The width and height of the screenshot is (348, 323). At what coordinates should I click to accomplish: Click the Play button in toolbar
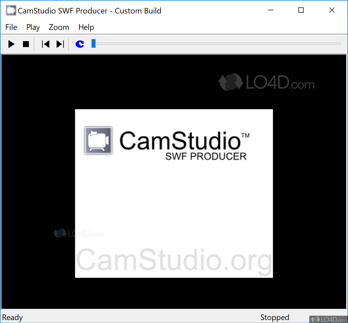pos(11,44)
